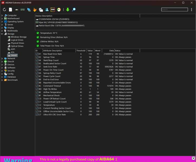
Task: Open Cache and Memory Benchmark icon
Action: [23, 10]
